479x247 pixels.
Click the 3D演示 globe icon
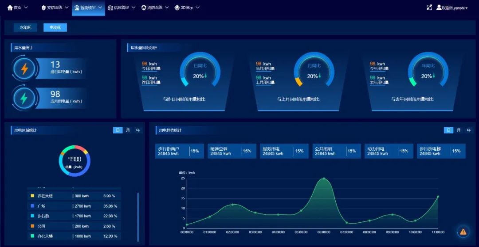click(177, 8)
